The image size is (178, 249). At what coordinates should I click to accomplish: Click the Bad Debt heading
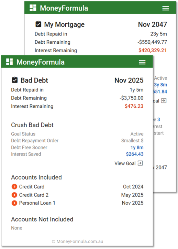point(34,80)
